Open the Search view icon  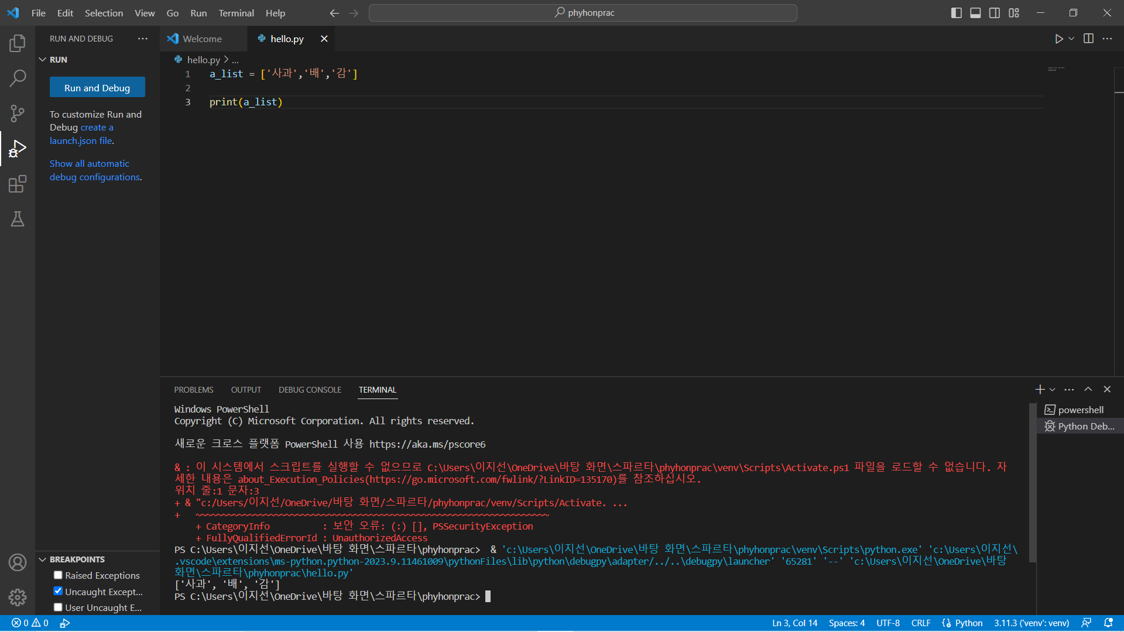[18, 78]
